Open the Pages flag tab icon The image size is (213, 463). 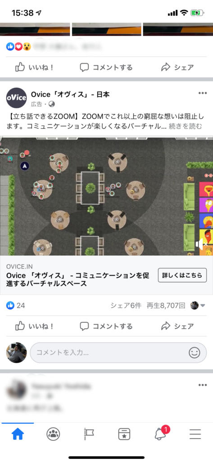tap(89, 434)
